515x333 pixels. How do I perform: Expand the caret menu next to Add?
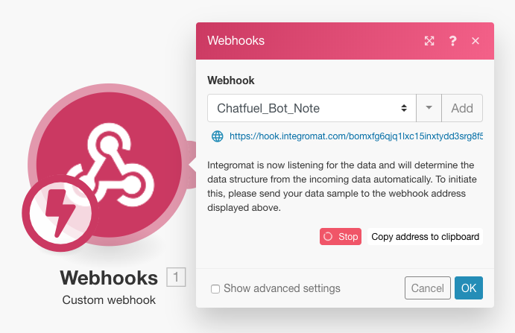coord(429,108)
